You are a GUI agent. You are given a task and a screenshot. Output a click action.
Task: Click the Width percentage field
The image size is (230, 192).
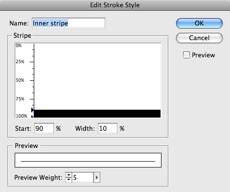coord(108,128)
